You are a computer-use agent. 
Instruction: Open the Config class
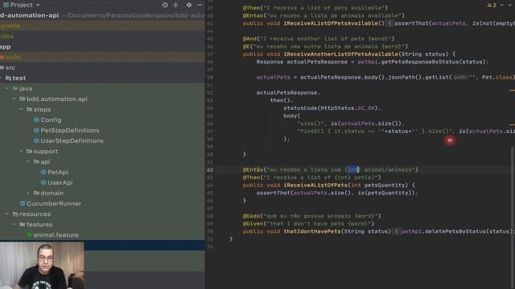click(x=51, y=120)
